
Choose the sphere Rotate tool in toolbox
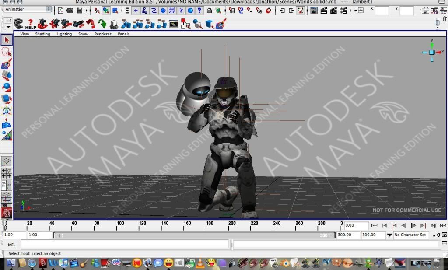coord(7,87)
